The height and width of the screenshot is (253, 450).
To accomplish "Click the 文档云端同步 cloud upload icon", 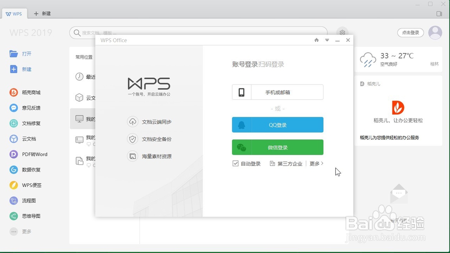I will (x=132, y=122).
